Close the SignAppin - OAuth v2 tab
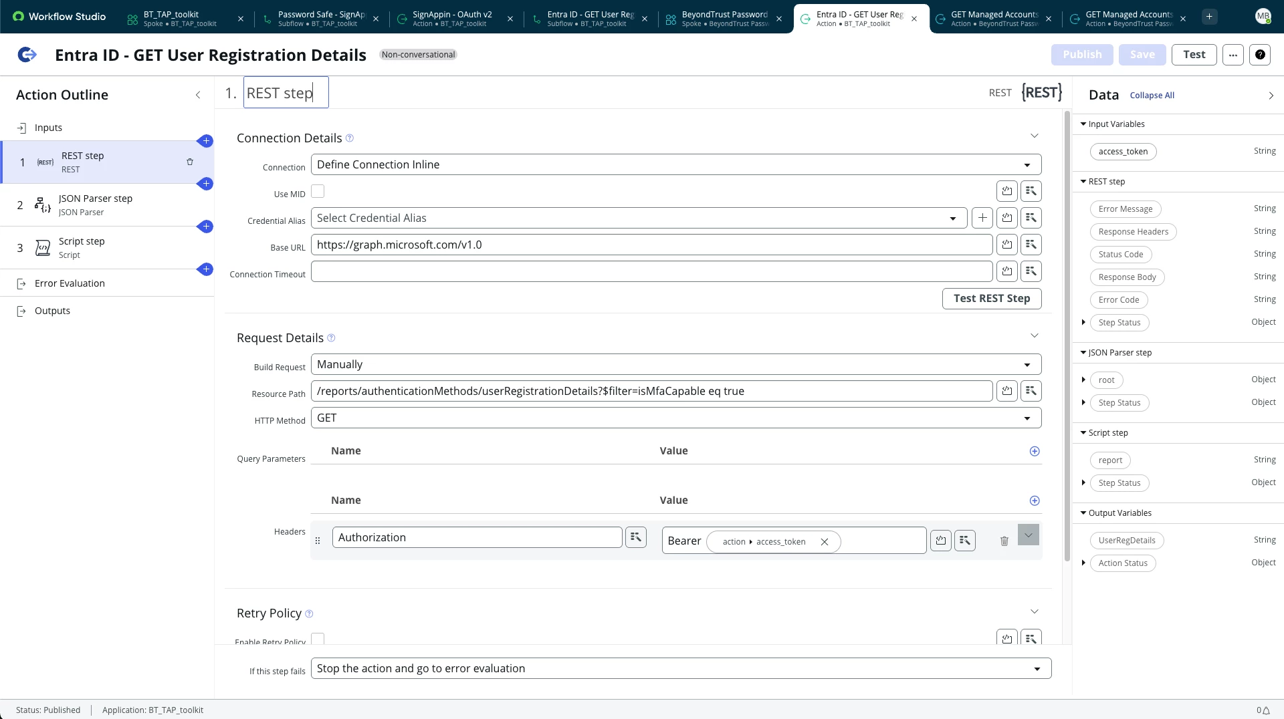 click(510, 19)
